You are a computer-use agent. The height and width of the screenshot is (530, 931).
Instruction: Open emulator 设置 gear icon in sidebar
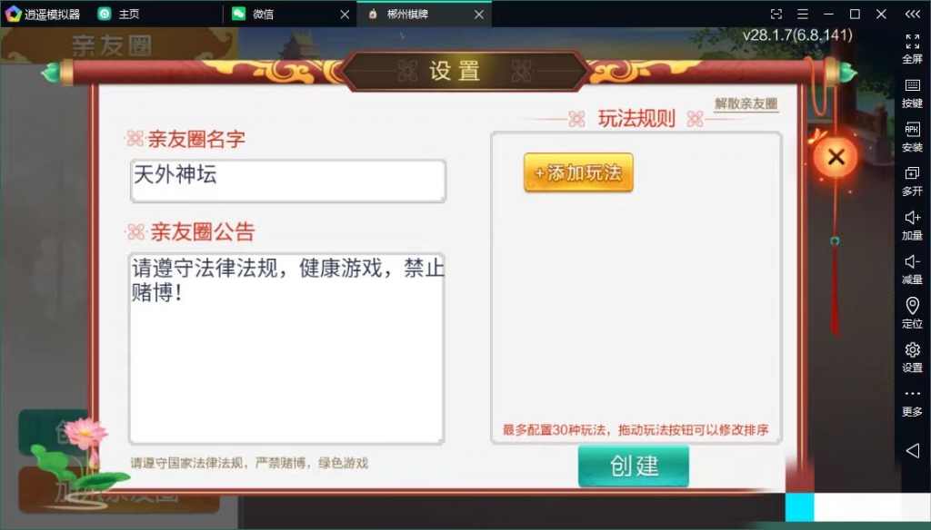[x=912, y=358]
